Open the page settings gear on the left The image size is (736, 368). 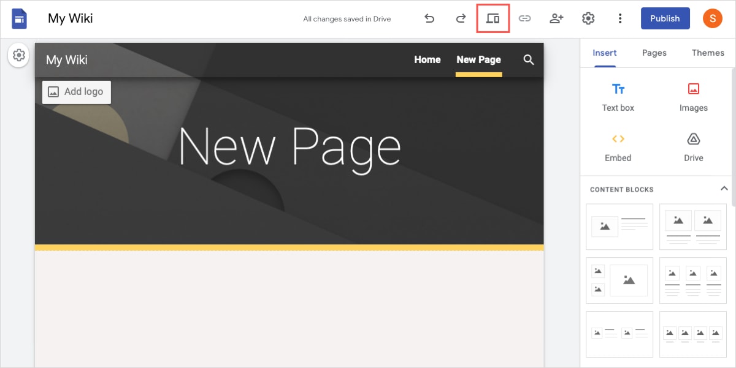point(18,55)
